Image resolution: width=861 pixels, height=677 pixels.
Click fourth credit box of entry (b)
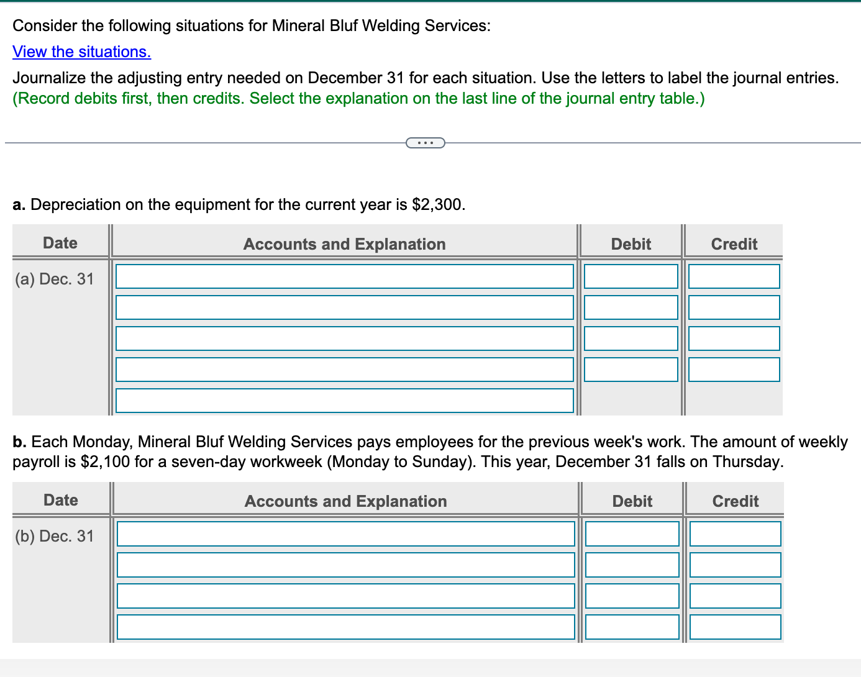coord(736,627)
